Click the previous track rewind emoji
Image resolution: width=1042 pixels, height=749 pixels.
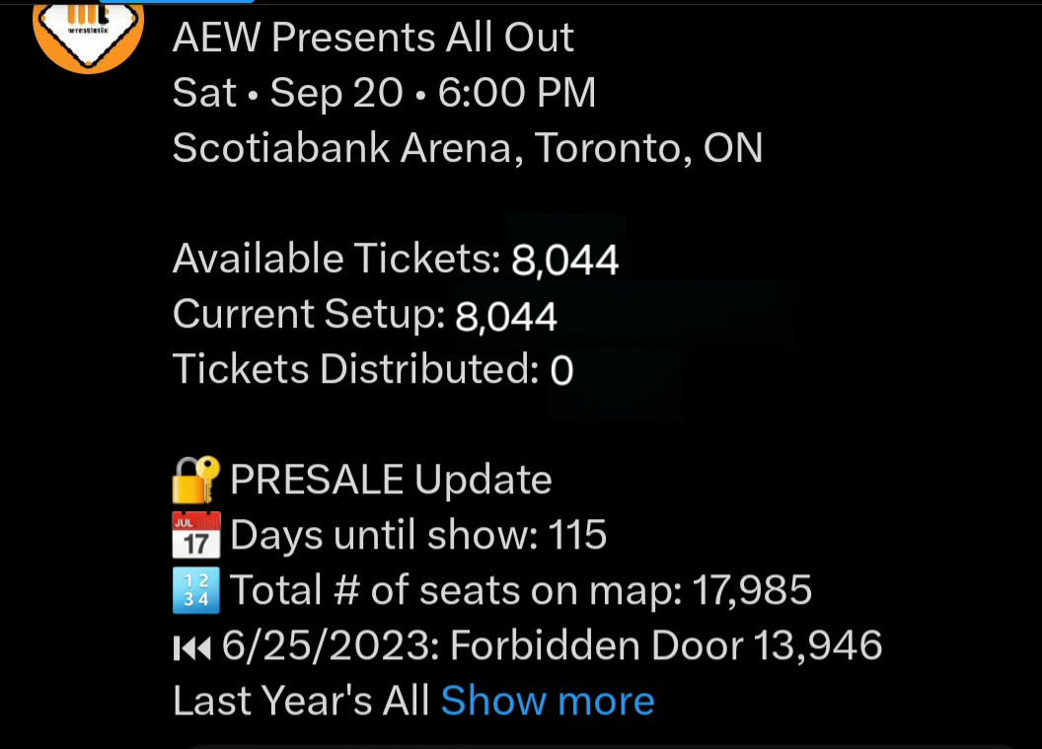click(x=192, y=647)
